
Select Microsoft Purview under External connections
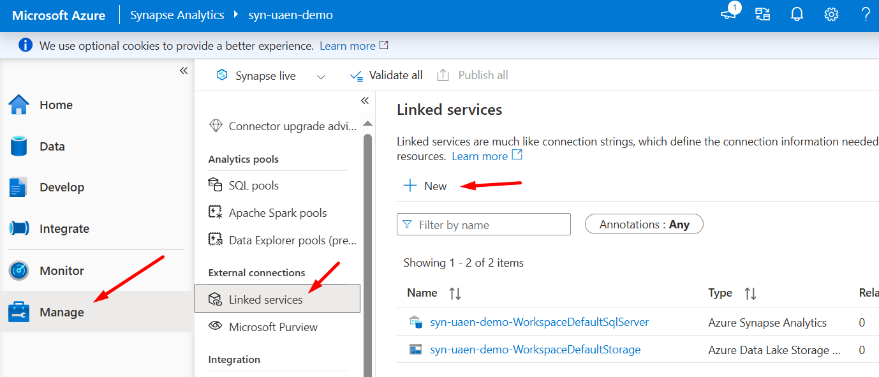click(x=272, y=327)
